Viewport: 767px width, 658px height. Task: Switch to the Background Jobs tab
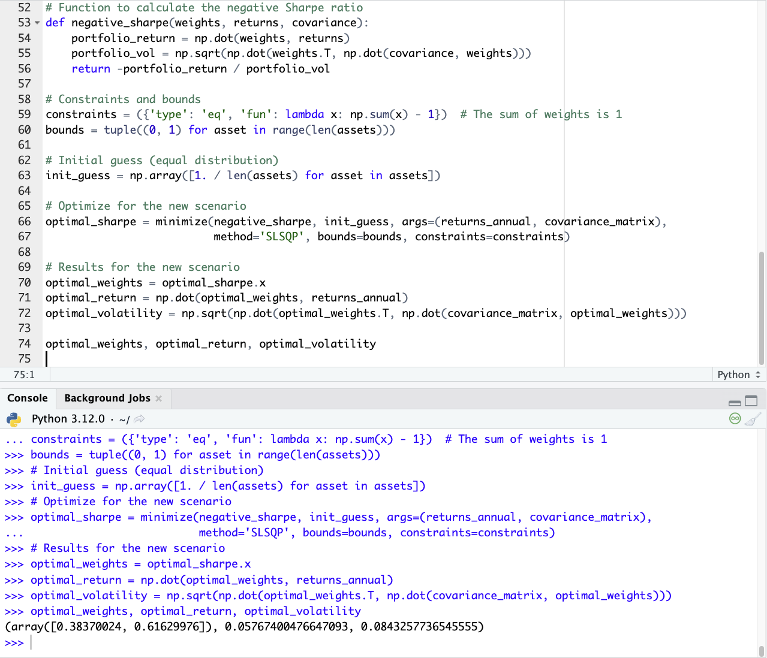[x=107, y=398]
